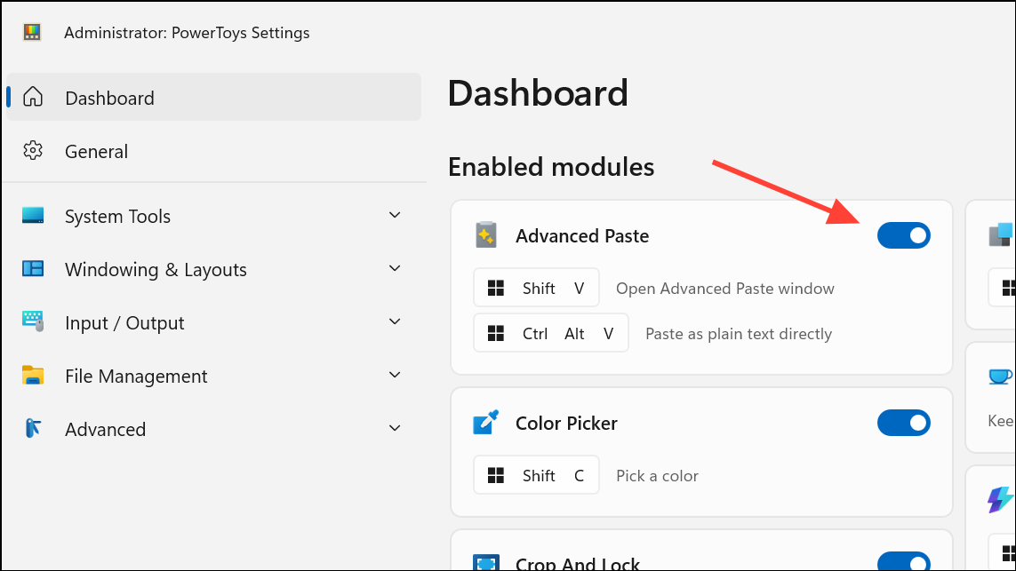Image resolution: width=1016 pixels, height=571 pixels.
Task: Click the 'Open Advanced Paste window' text
Action: tap(725, 288)
